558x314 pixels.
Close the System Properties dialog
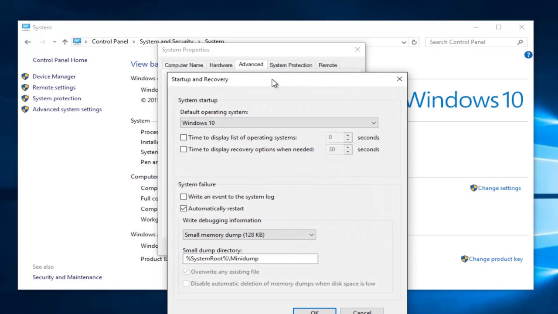pos(357,49)
